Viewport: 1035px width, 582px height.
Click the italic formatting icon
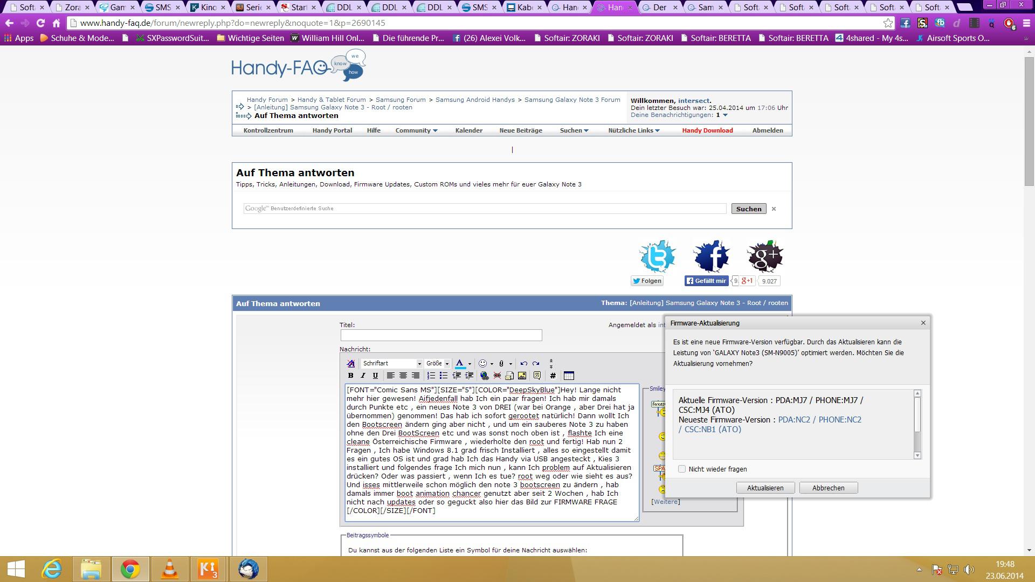pos(363,376)
